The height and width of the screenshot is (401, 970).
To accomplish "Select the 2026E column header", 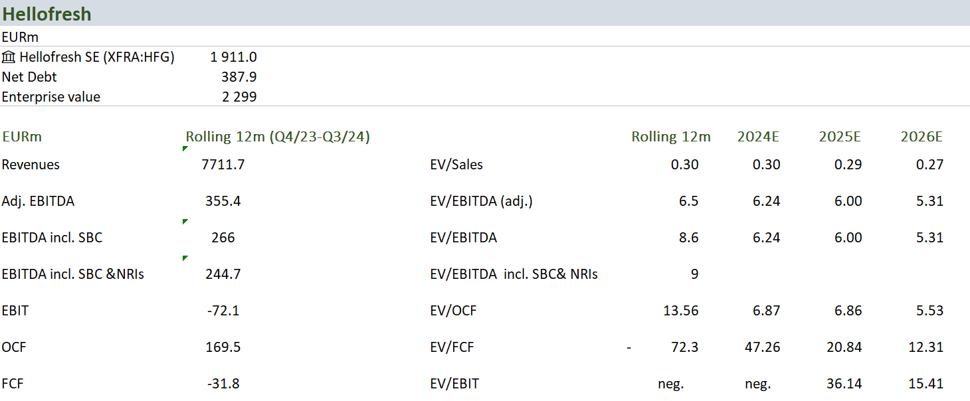I will [921, 137].
